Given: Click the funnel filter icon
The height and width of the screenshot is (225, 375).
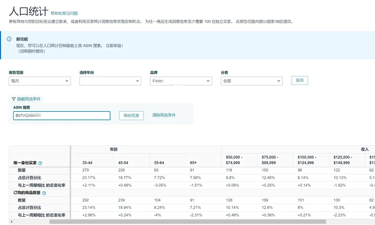Looking at the screenshot, I should pos(14,99).
